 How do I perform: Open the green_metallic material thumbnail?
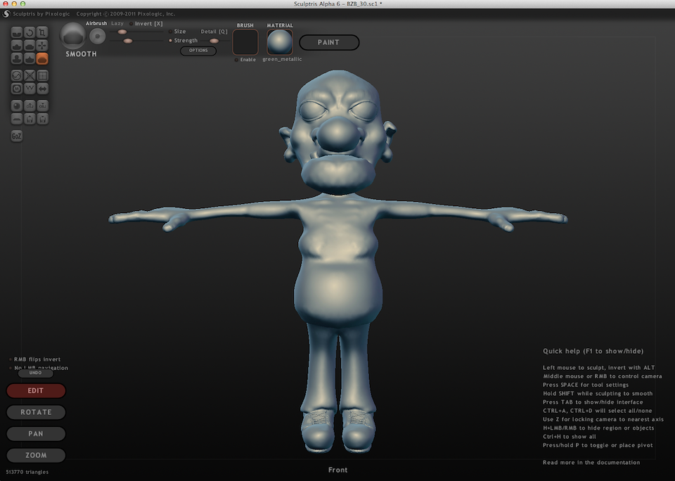tap(279, 42)
